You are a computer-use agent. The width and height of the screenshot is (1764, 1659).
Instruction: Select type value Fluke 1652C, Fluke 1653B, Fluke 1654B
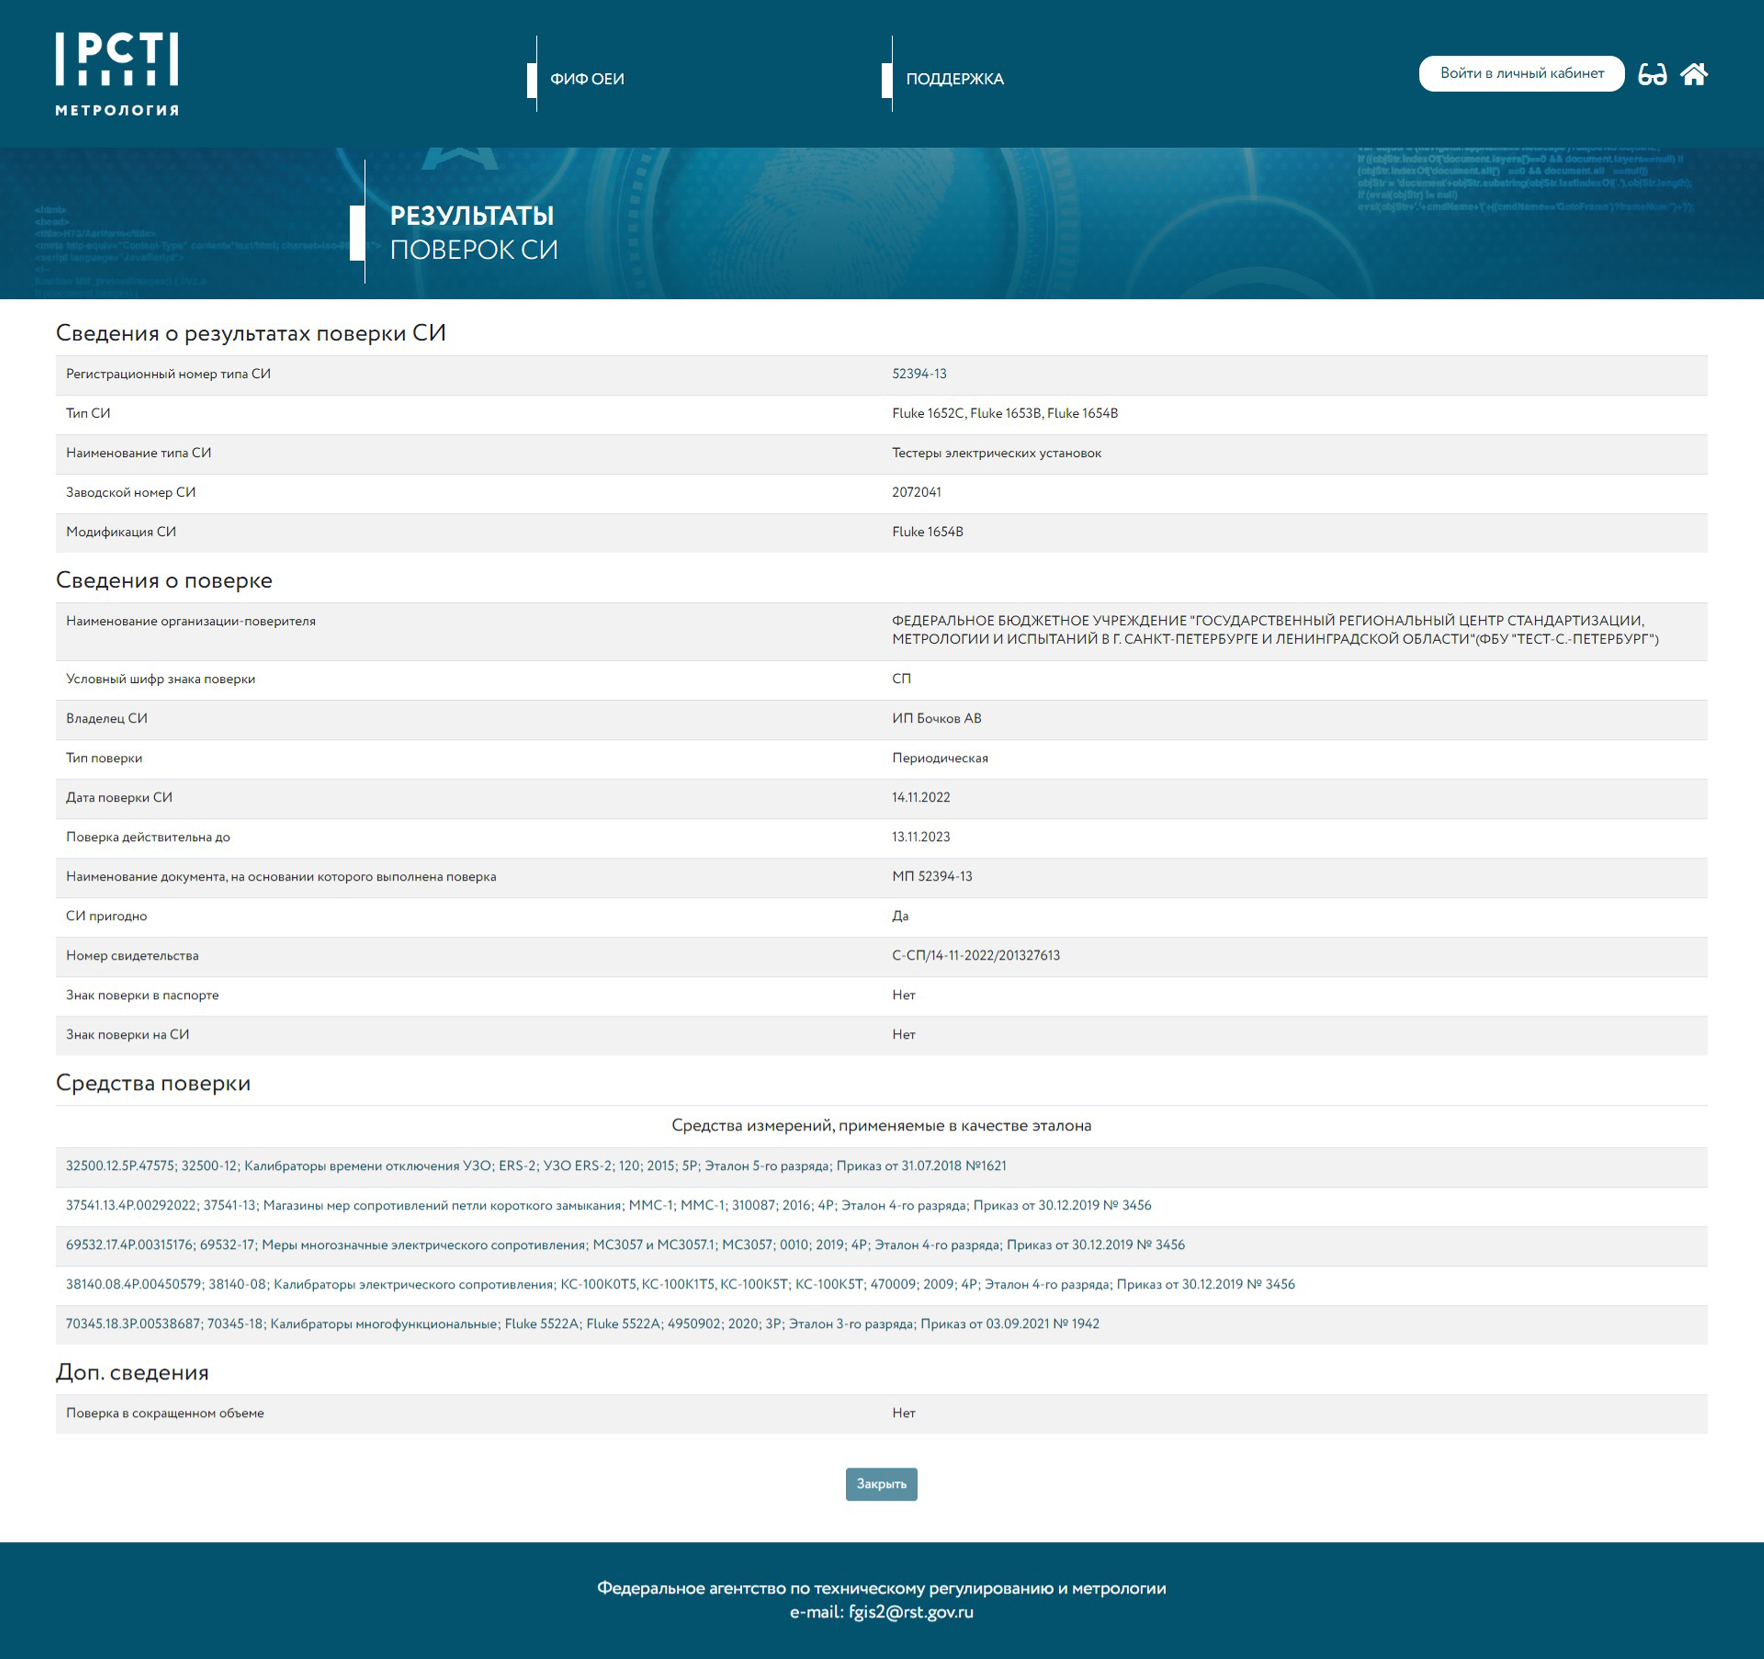[x=1005, y=413]
